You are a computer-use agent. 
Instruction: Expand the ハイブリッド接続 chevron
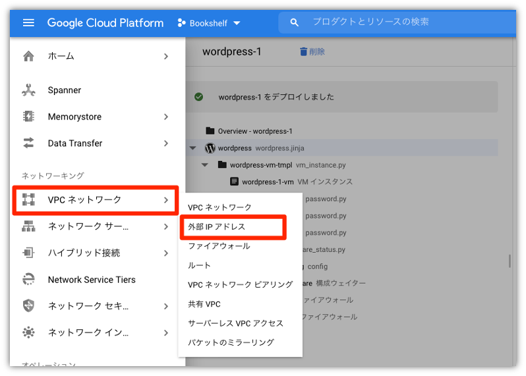[166, 253]
